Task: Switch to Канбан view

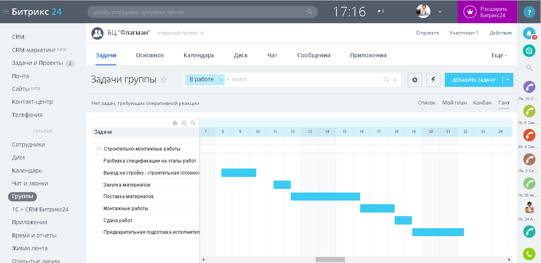Action: (x=482, y=103)
